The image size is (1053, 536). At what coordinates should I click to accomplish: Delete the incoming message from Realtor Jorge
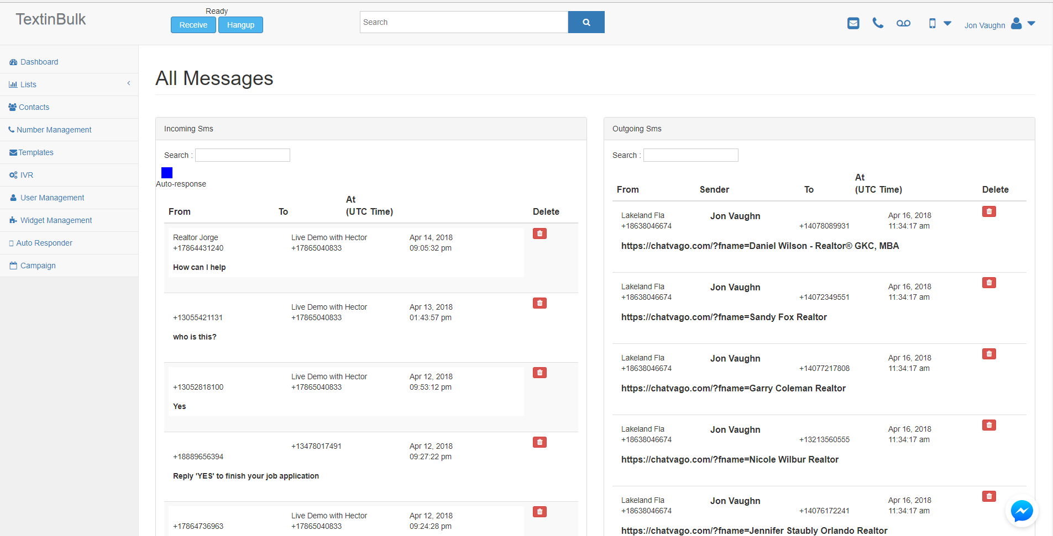[539, 233]
